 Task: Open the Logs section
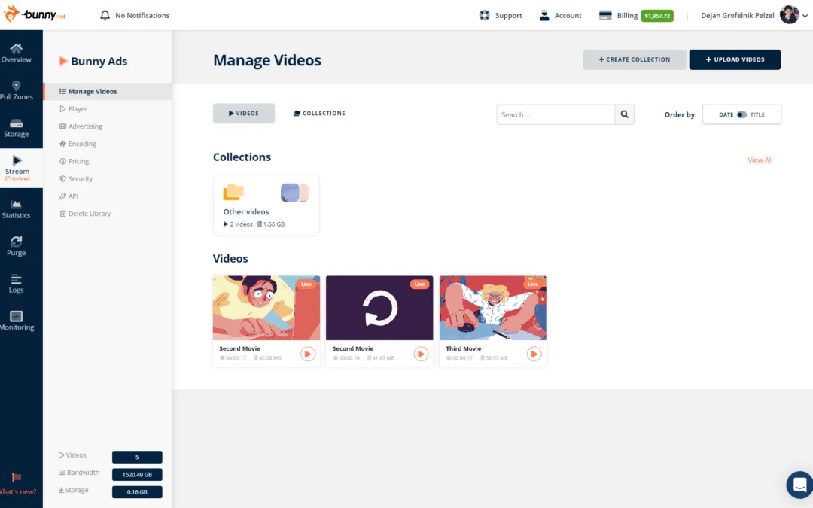16,284
